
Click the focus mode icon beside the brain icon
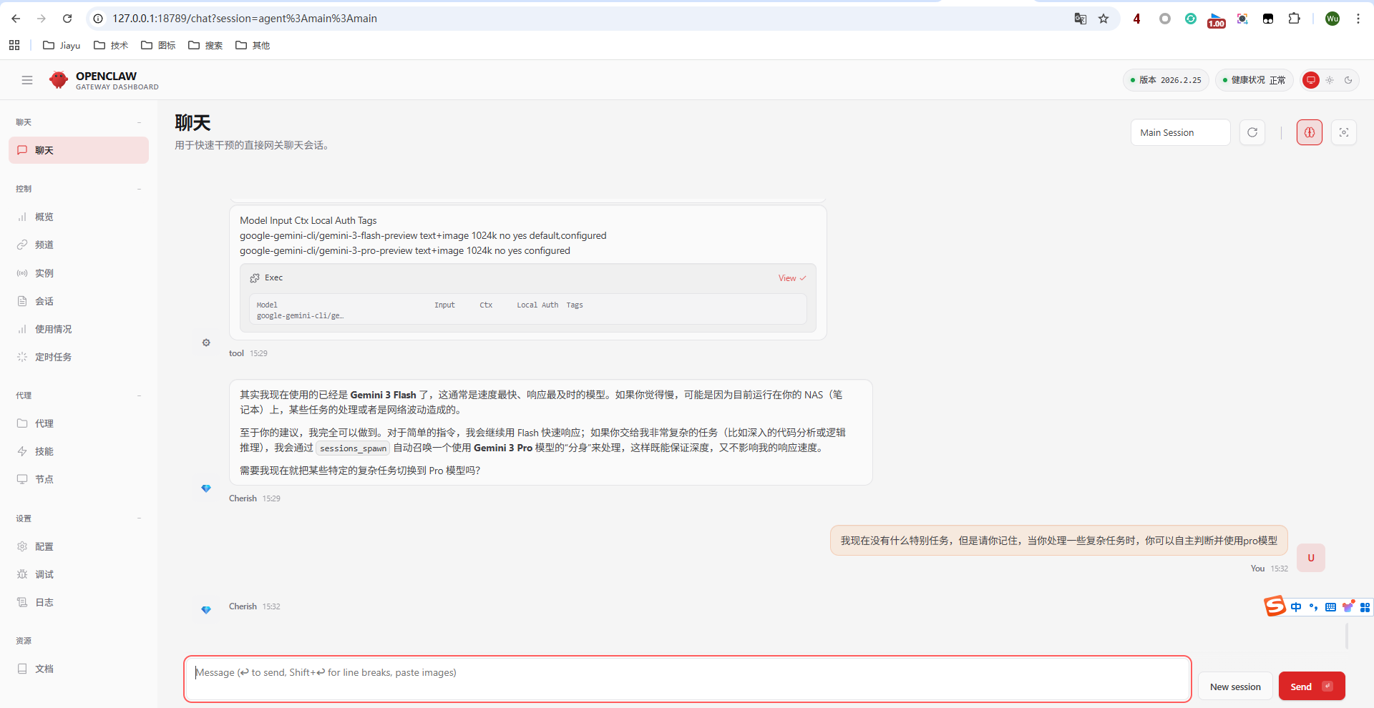tap(1345, 132)
